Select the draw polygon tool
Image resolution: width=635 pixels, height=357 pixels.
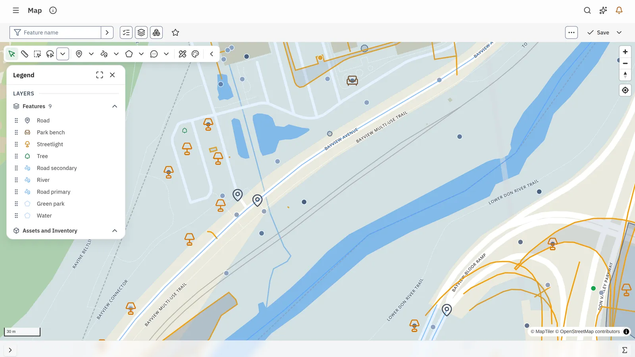click(x=129, y=54)
